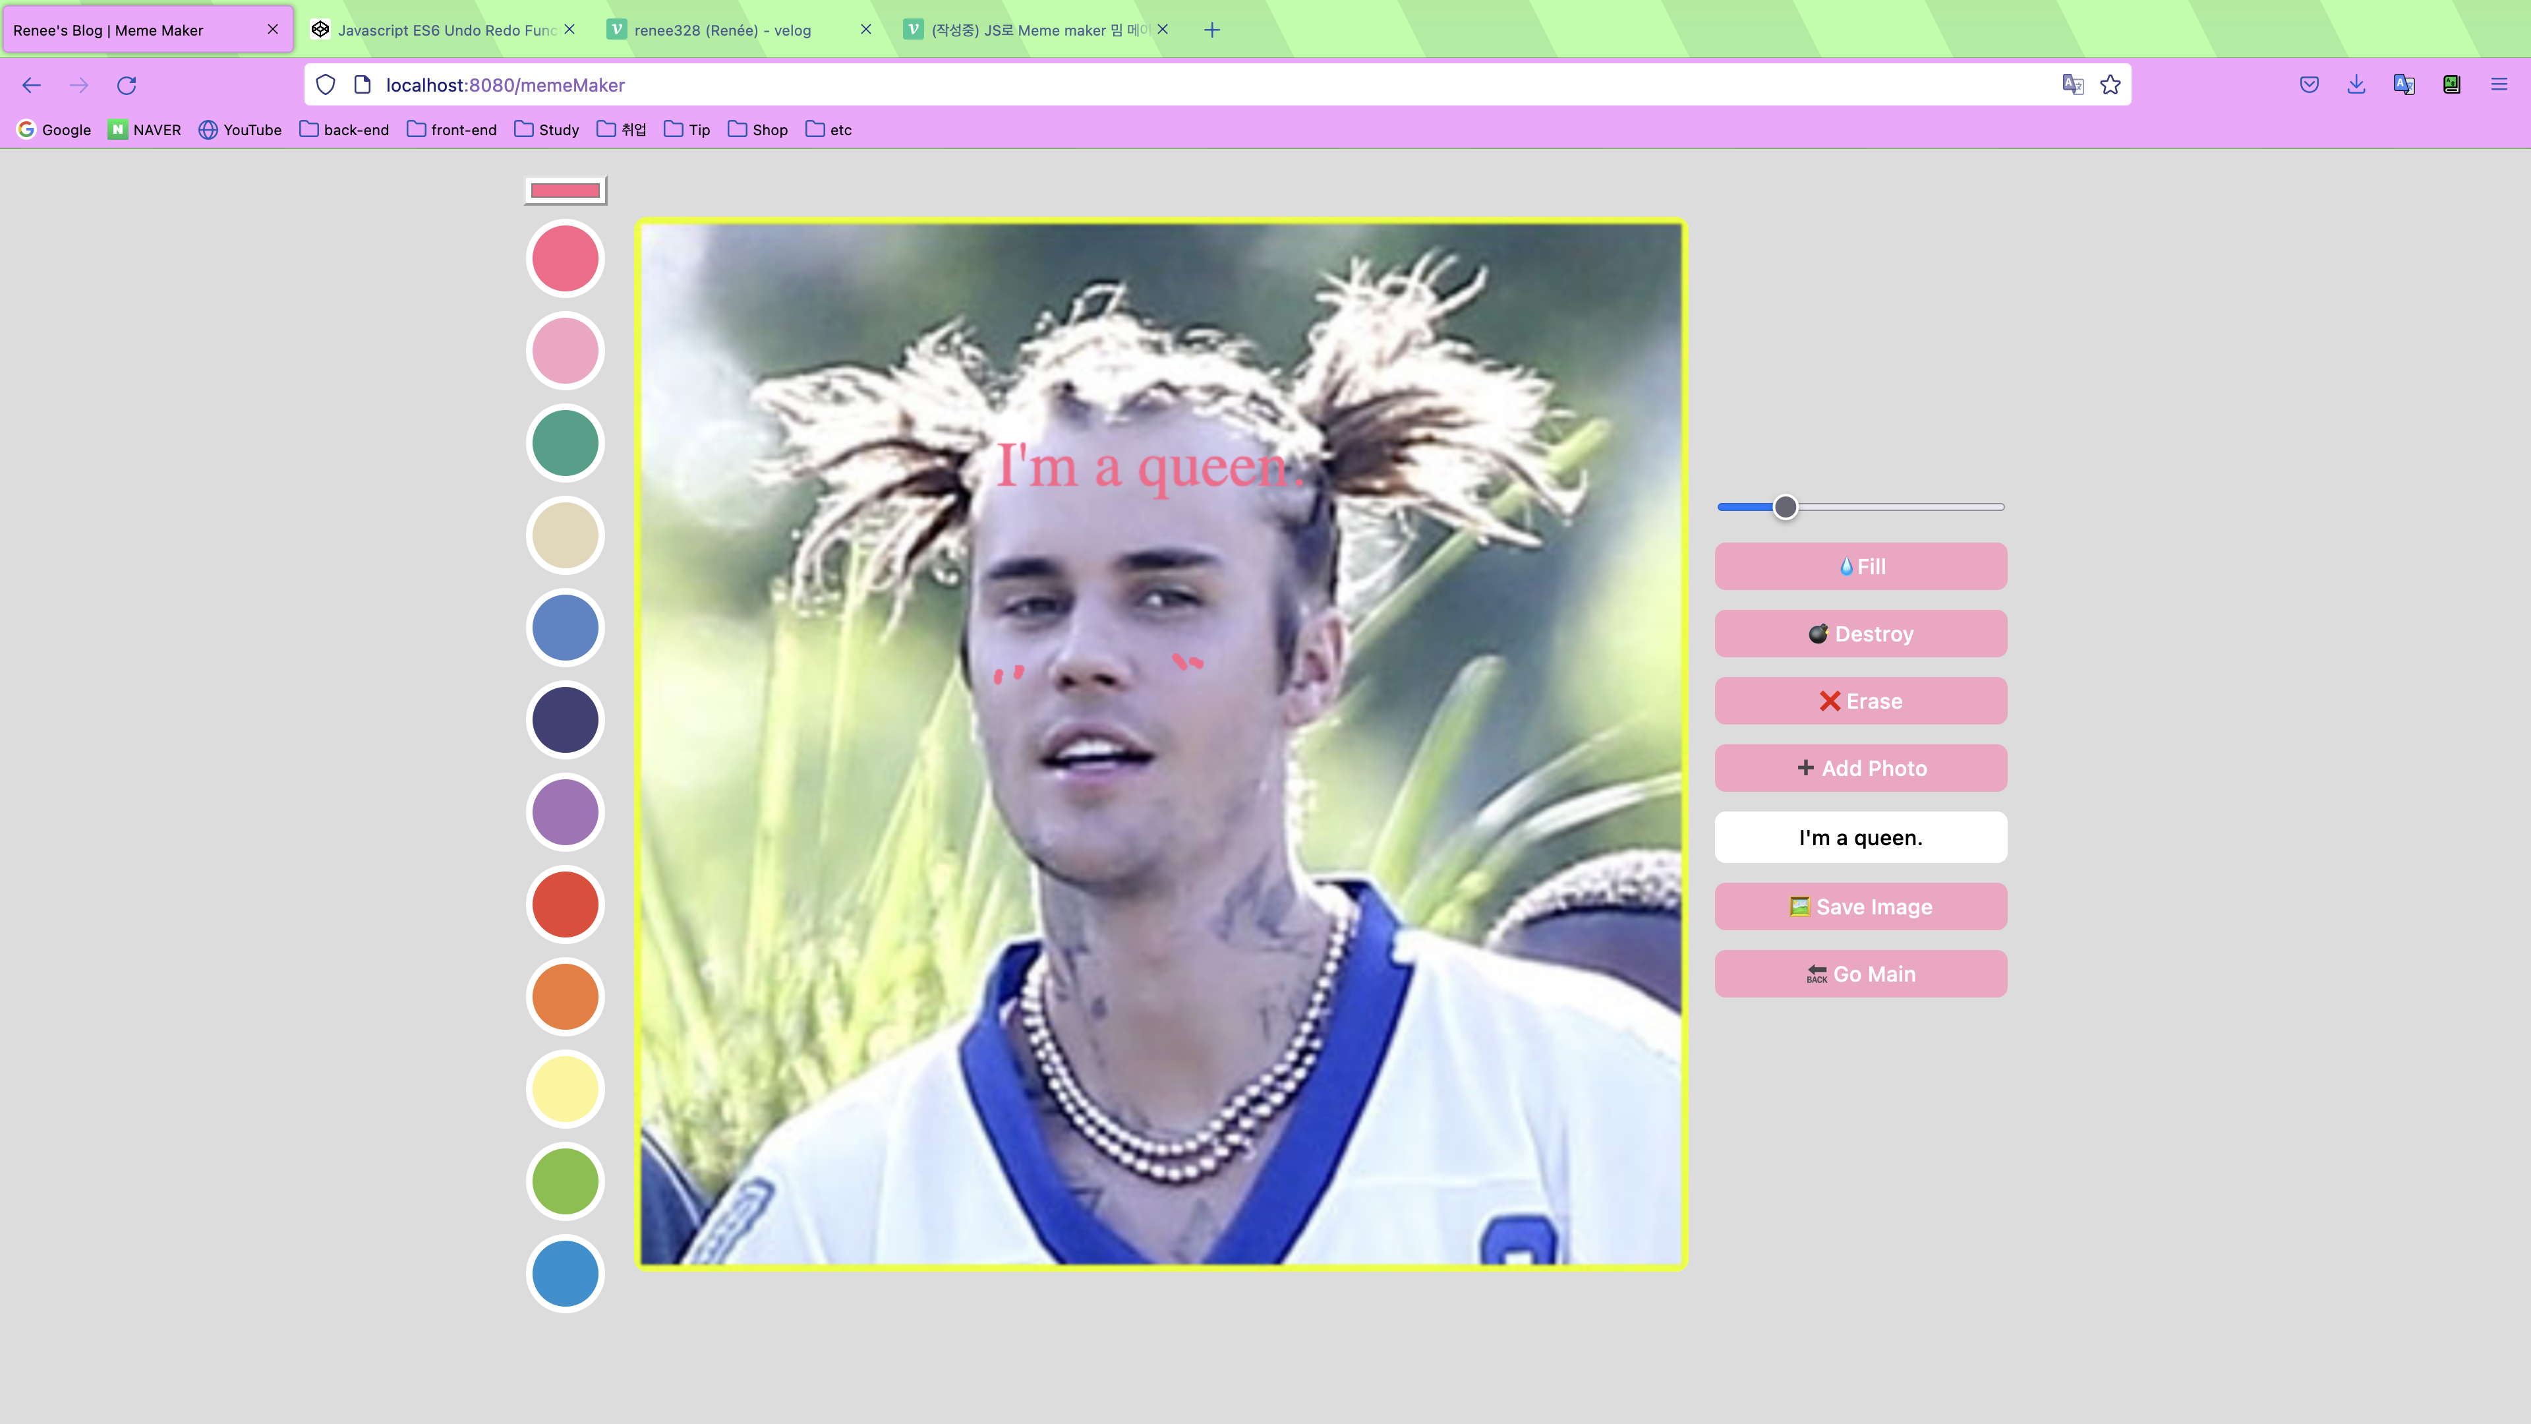Pick the hot pink color circle

pyautogui.click(x=565, y=258)
